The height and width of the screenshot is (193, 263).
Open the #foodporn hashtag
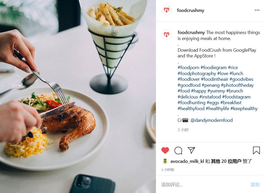(188, 68)
